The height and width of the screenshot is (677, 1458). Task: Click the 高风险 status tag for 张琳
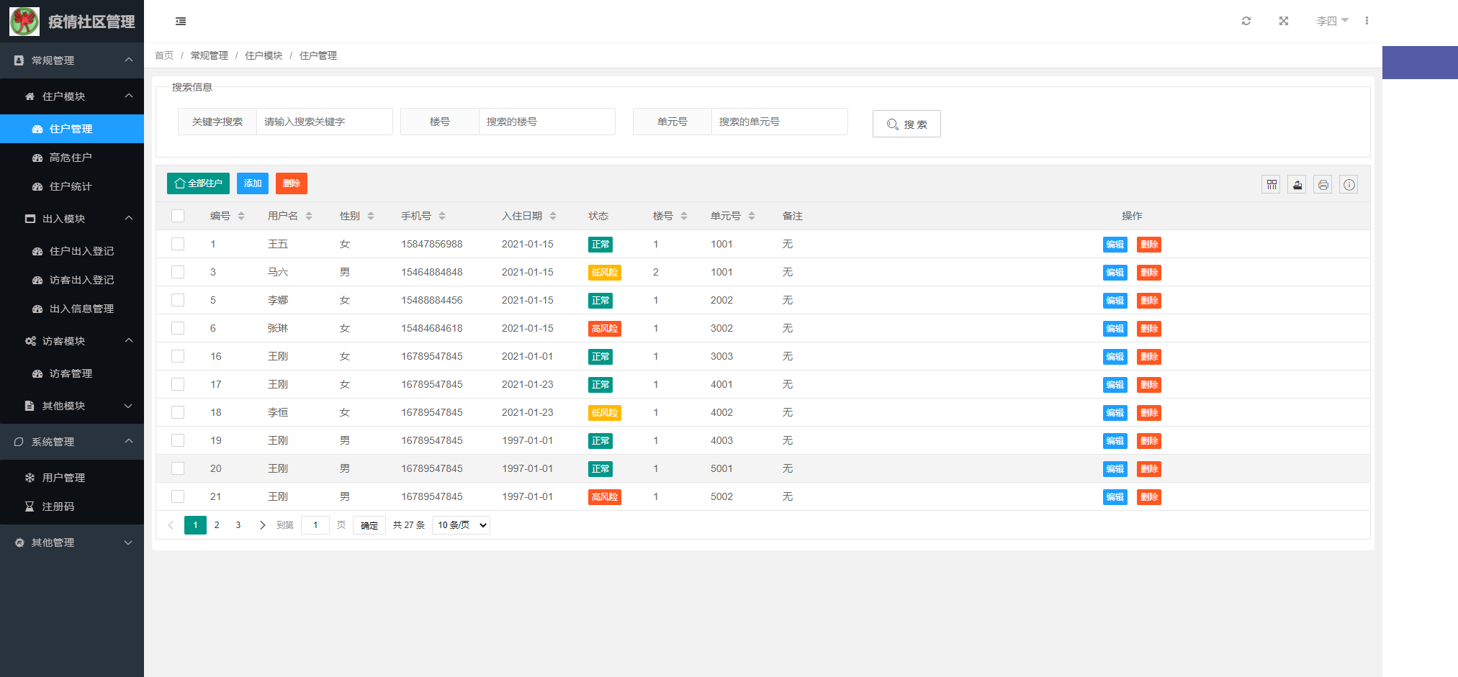point(605,329)
